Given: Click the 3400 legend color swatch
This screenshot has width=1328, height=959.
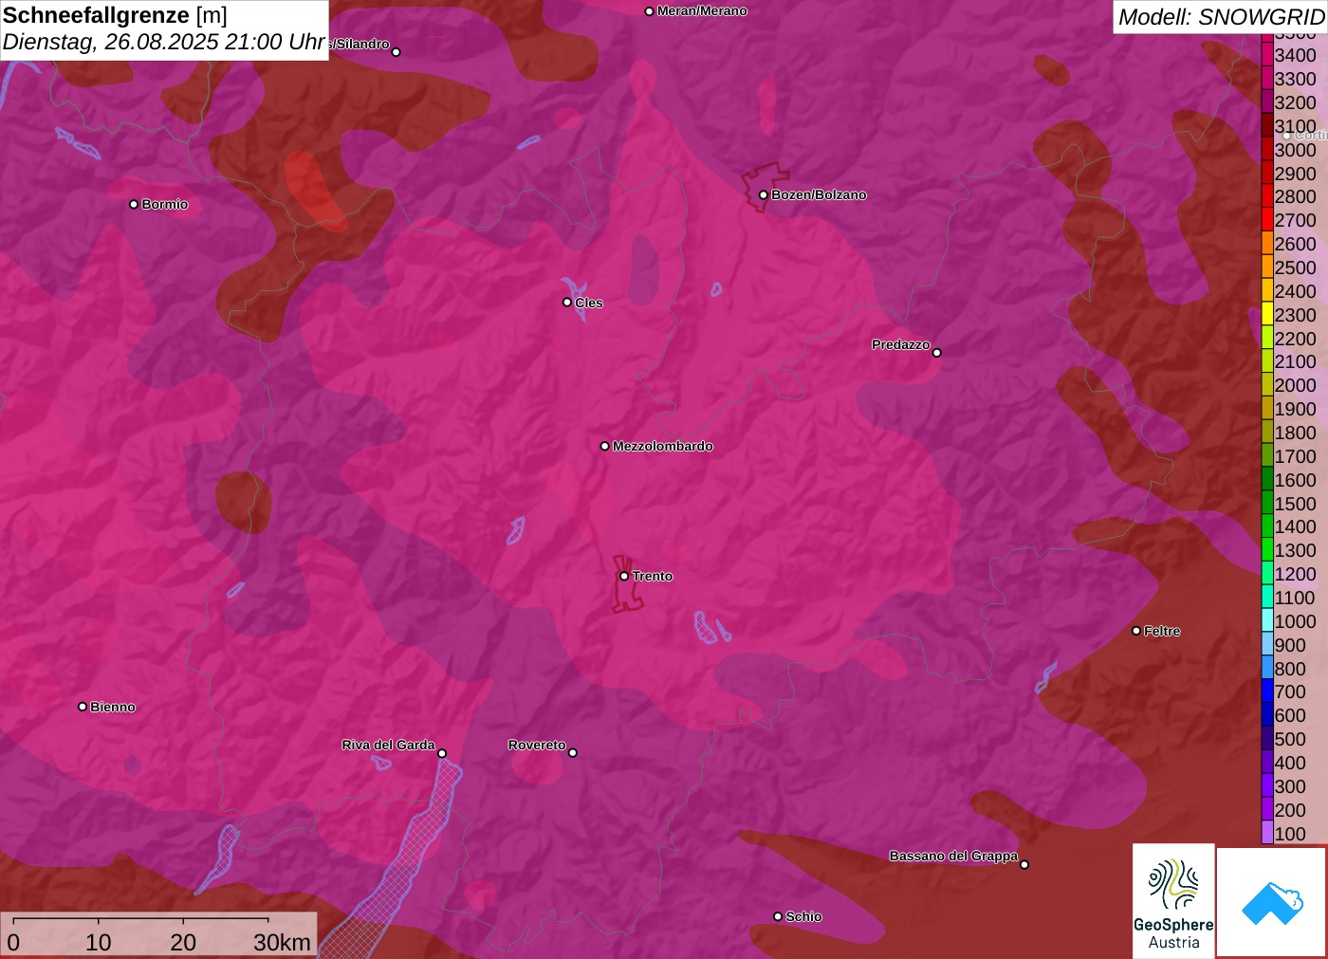Looking at the screenshot, I should tap(1267, 55).
